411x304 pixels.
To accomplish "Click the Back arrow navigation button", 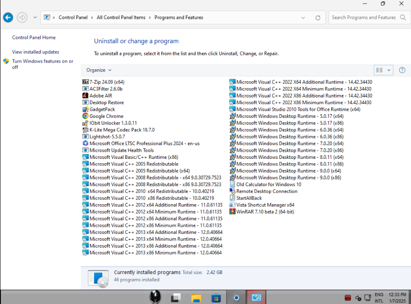I will point(8,18).
